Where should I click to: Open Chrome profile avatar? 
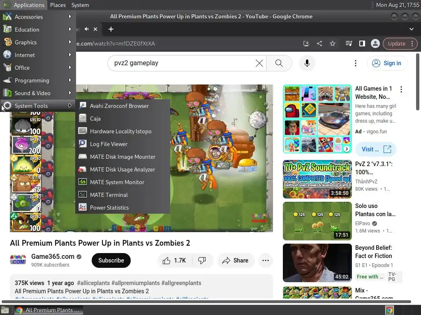point(375,43)
